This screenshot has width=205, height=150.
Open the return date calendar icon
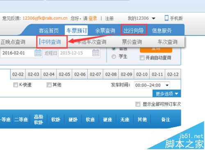(x=96, y=53)
